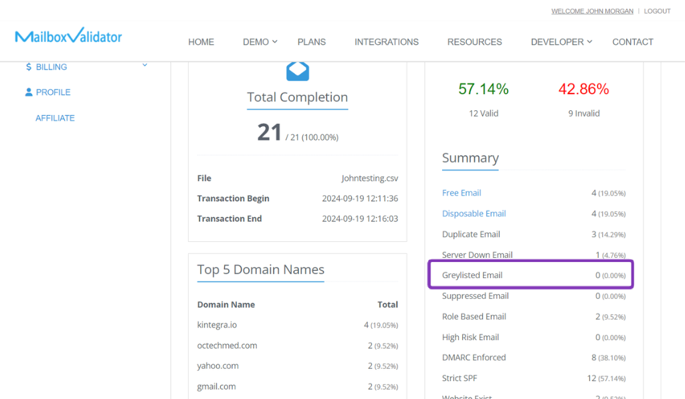The width and height of the screenshot is (685, 399).
Task: Click the MailboxValidator logo
Action: (x=68, y=35)
